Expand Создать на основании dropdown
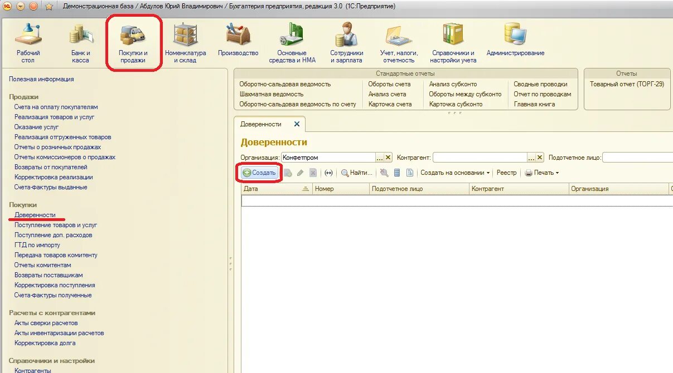673x373 pixels. point(455,173)
